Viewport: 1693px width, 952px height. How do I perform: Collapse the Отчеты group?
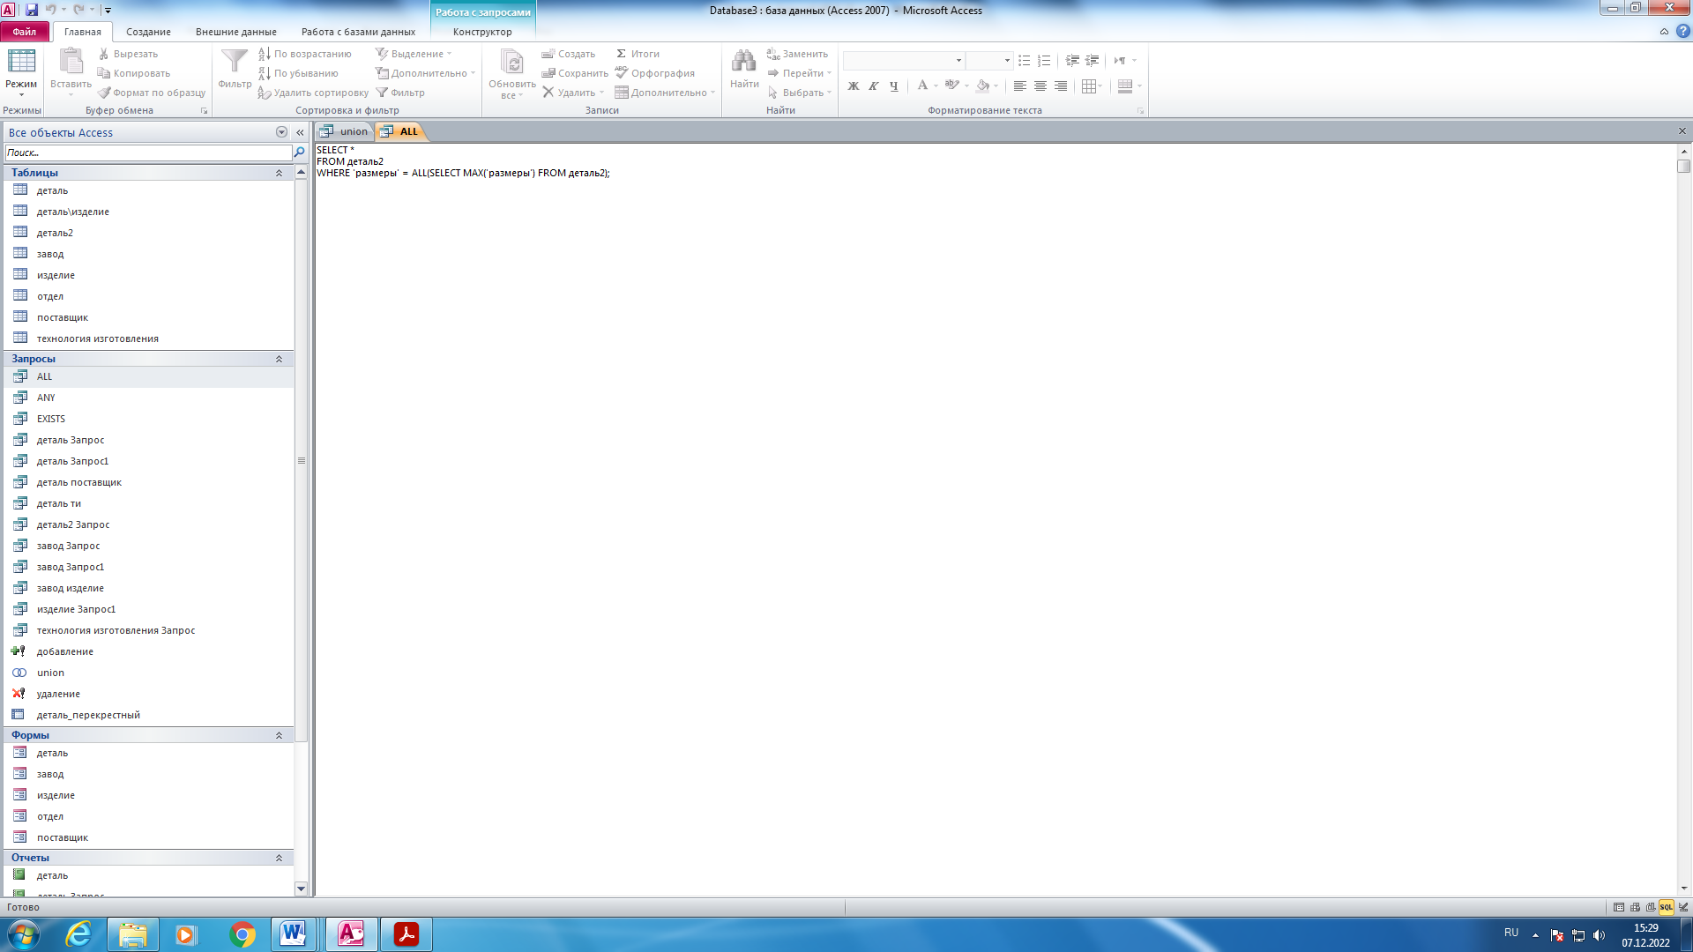[279, 858]
